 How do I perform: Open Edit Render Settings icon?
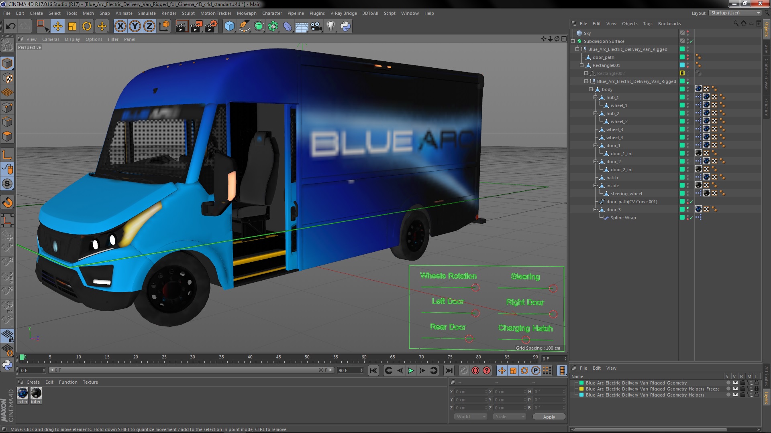pyautogui.click(x=211, y=26)
